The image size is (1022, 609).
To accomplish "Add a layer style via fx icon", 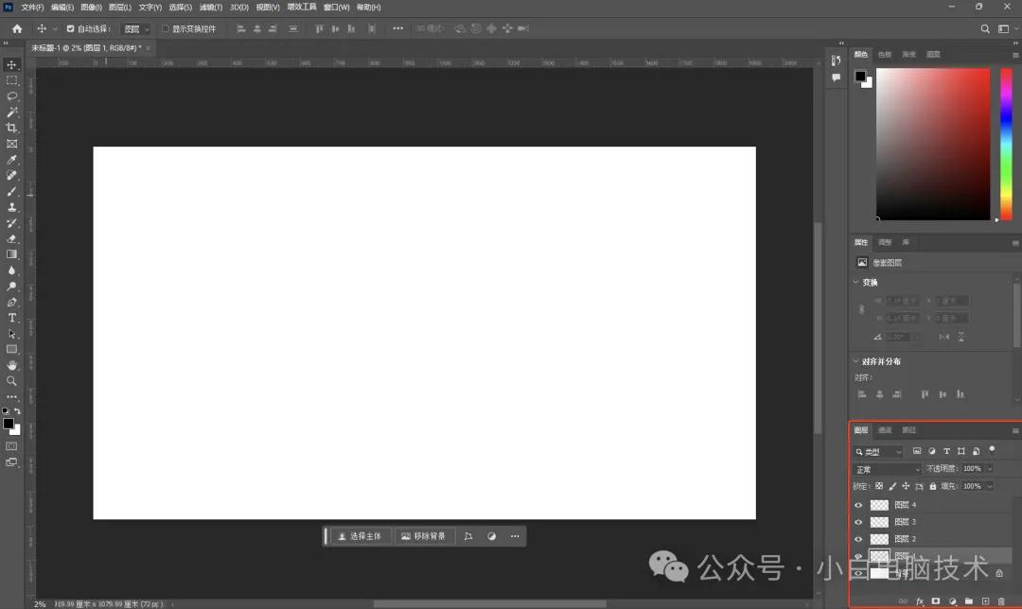I will click(919, 601).
